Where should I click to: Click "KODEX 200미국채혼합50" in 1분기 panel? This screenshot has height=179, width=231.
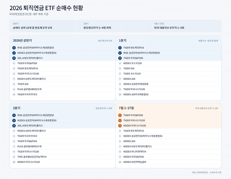click(x=136, y=95)
